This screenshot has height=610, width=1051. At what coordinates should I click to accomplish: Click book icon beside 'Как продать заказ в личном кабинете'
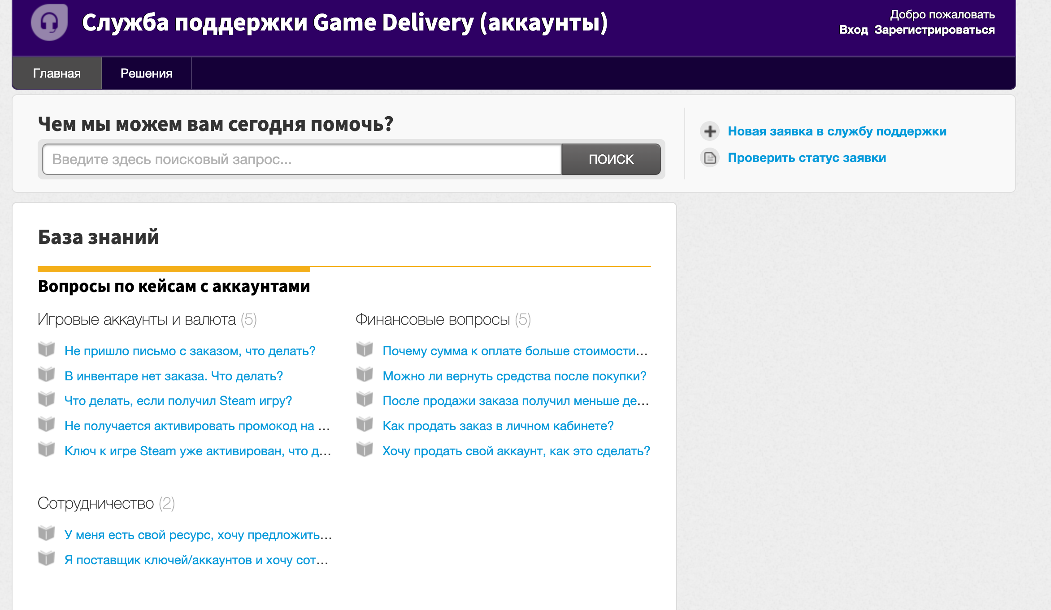(365, 424)
